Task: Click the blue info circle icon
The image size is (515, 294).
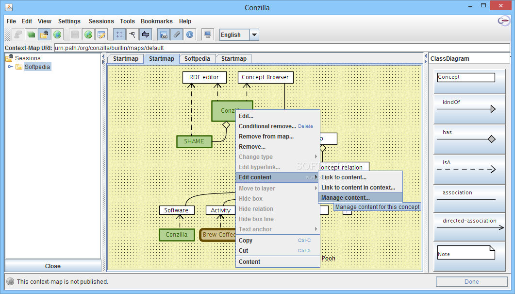Action: pyautogui.click(x=190, y=35)
